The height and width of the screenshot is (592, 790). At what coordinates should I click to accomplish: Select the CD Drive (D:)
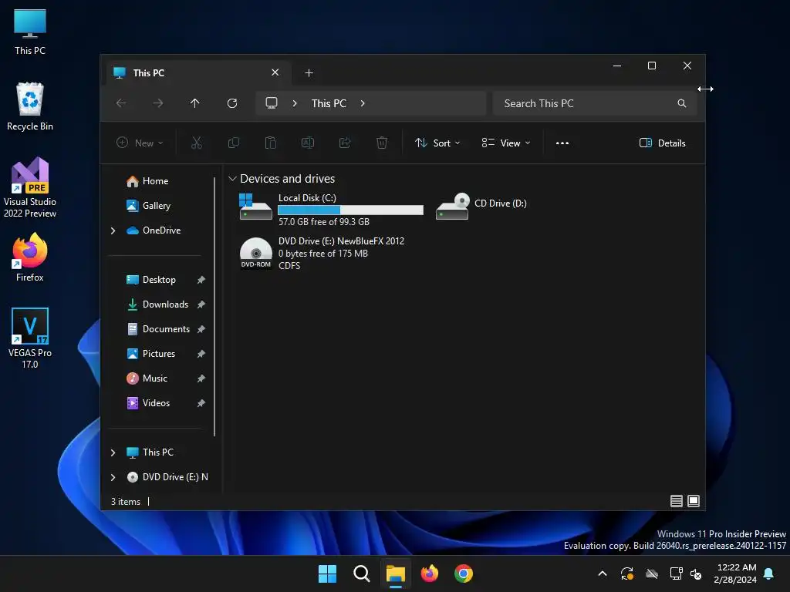point(481,205)
